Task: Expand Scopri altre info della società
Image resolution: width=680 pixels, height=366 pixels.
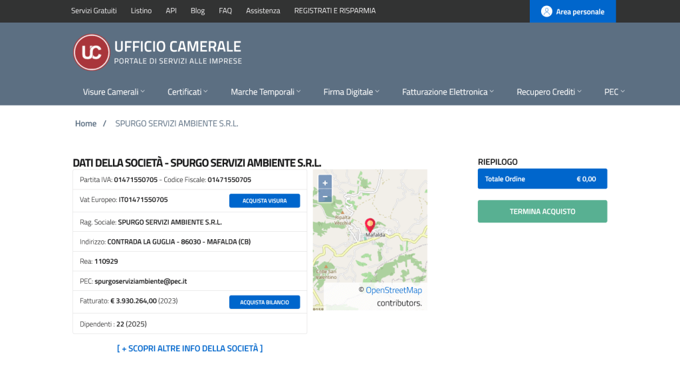Action: [x=189, y=348]
